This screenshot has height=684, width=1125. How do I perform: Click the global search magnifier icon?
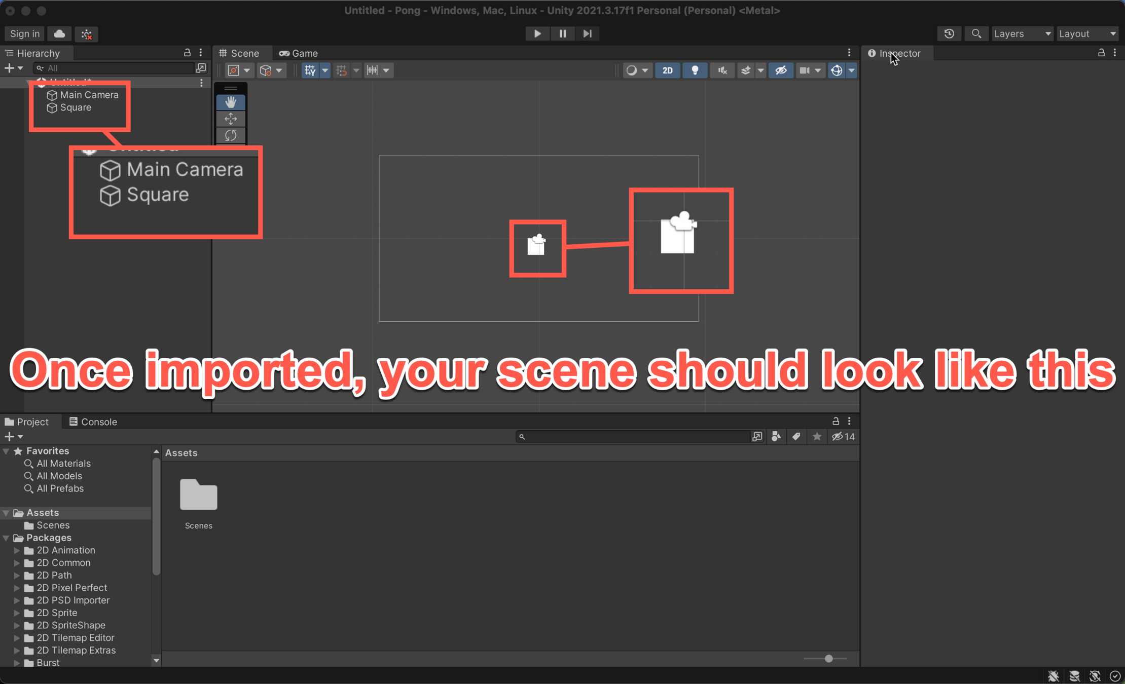[976, 34]
